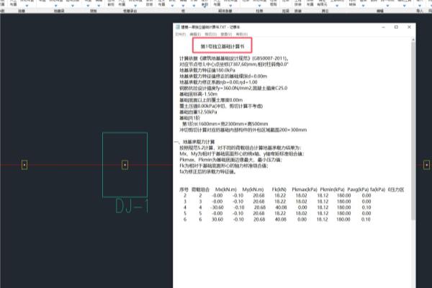
Task: Select the DJ-1 label in the drawing
Action: click(x=132, y=206)
